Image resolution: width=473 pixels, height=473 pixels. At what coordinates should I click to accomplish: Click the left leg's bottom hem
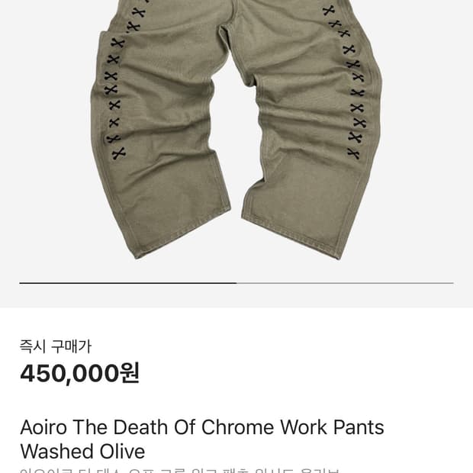tap(182, 233)
